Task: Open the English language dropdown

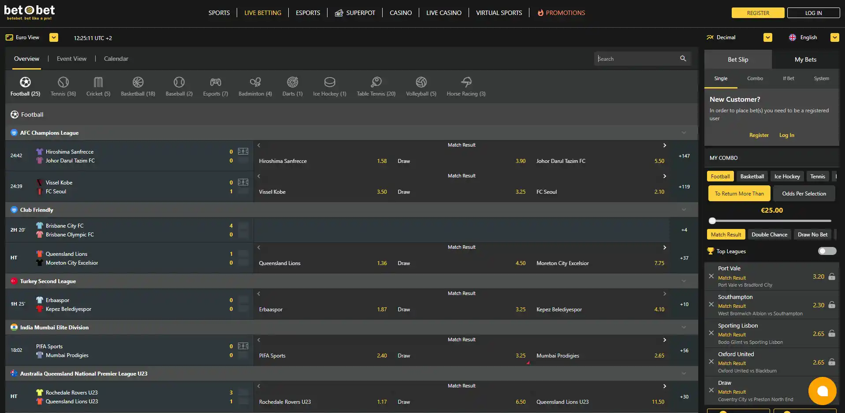Action: click(835, 37)
